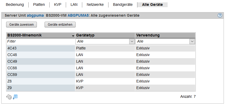
Task: Open the Platten tab
Action: coord(39,4)
